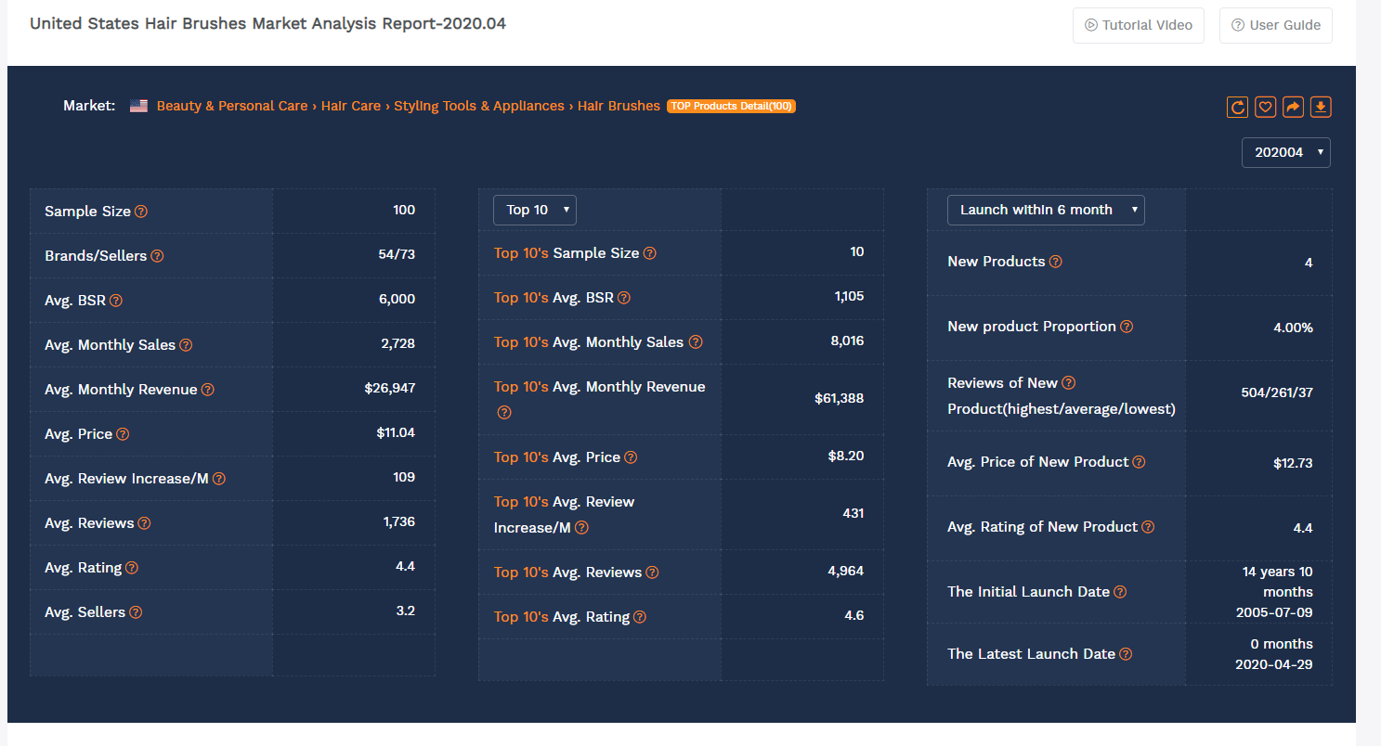
Task: Go to Styling Tools & Appliances category
Action: [479, 106]
